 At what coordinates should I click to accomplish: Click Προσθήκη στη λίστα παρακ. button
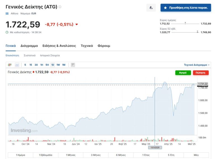[x=186, y=8]
